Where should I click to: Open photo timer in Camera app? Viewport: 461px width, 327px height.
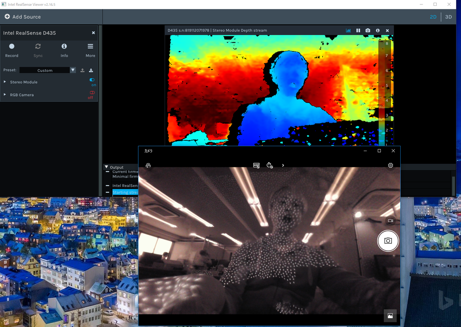270,166
